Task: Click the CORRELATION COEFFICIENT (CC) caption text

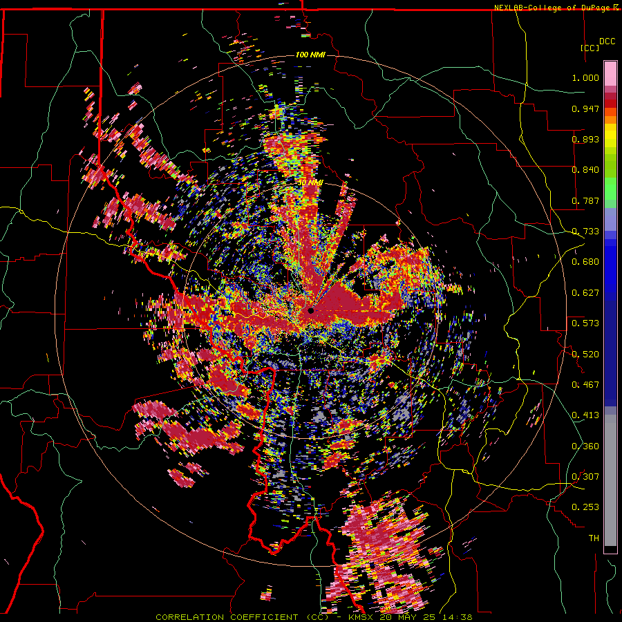Action: click(x=242, y=617)
